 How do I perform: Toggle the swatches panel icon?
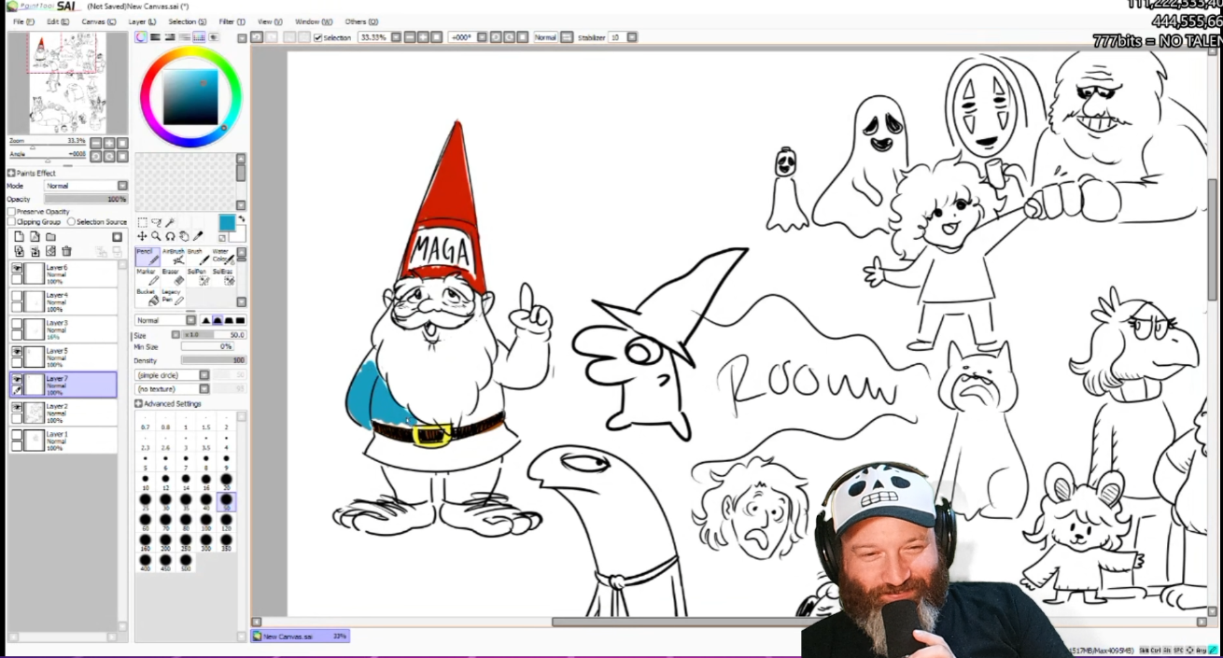click(x=199, y=37)
